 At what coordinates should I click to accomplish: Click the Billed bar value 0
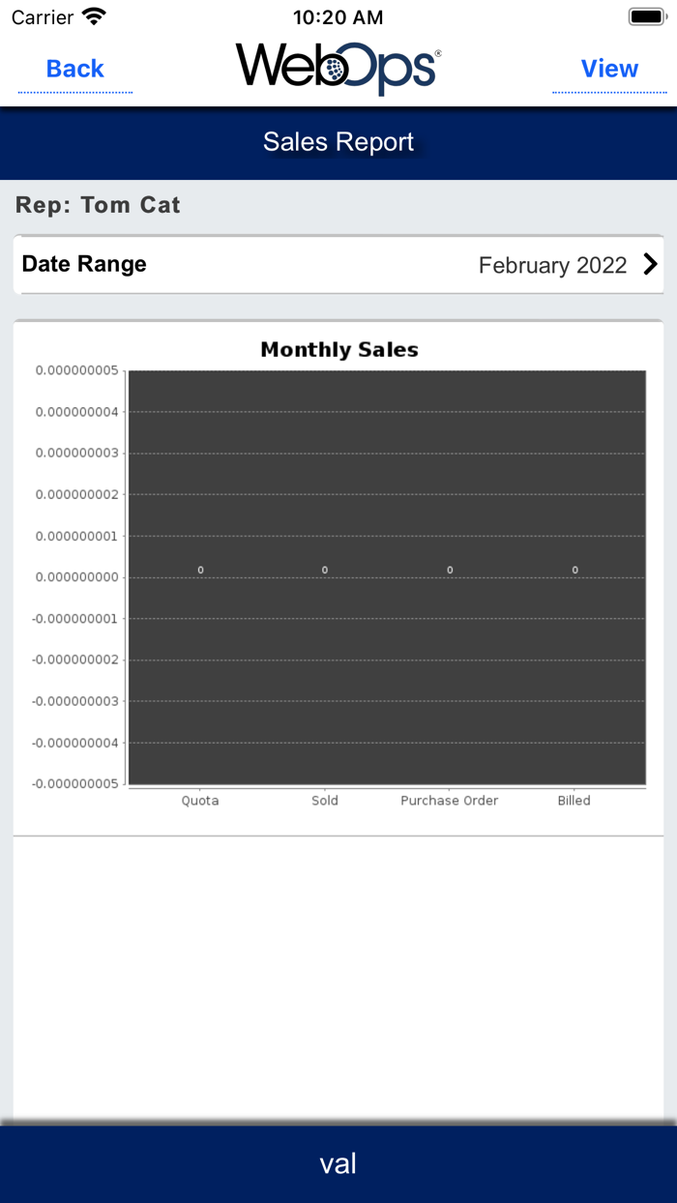click(574, 571)
